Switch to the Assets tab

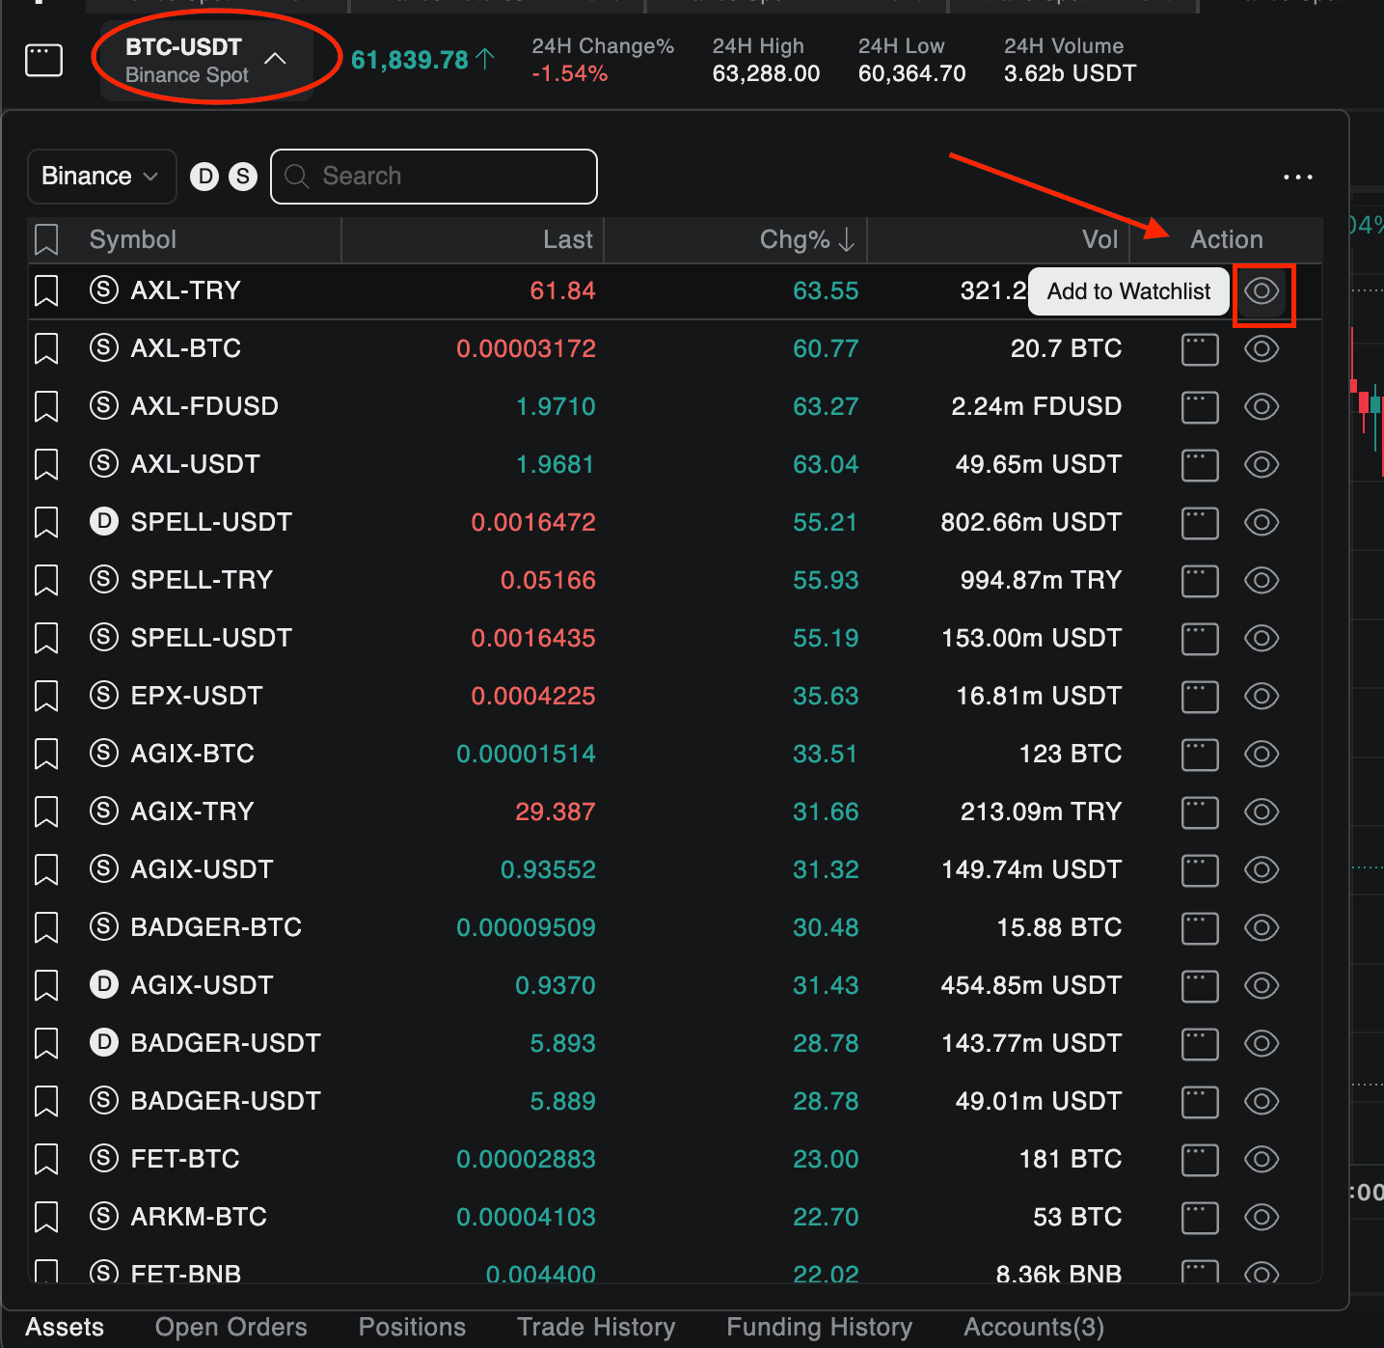point(65,1327)
